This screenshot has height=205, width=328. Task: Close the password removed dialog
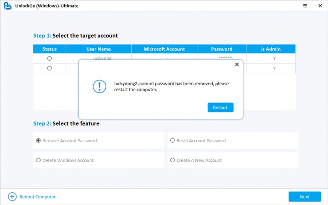coord(236,65)
